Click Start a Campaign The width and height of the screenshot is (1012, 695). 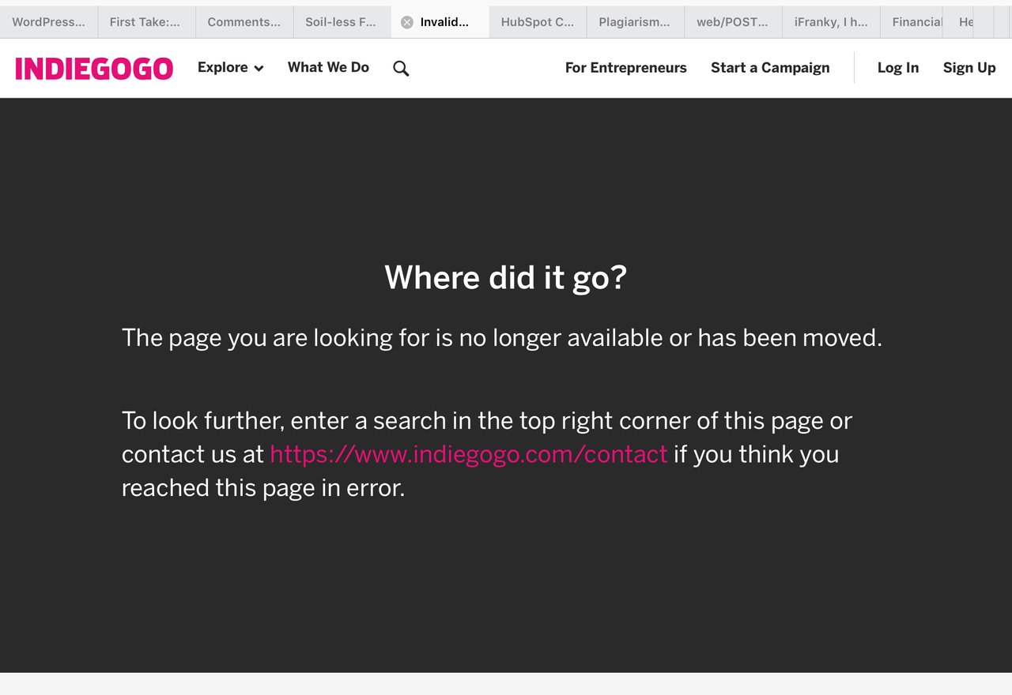tap(770, 68)
